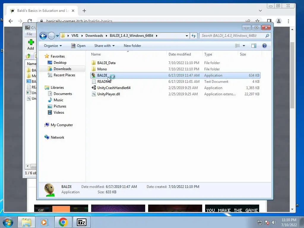
Task: Open My Computer in navigation pane
Action: (62, 125)
